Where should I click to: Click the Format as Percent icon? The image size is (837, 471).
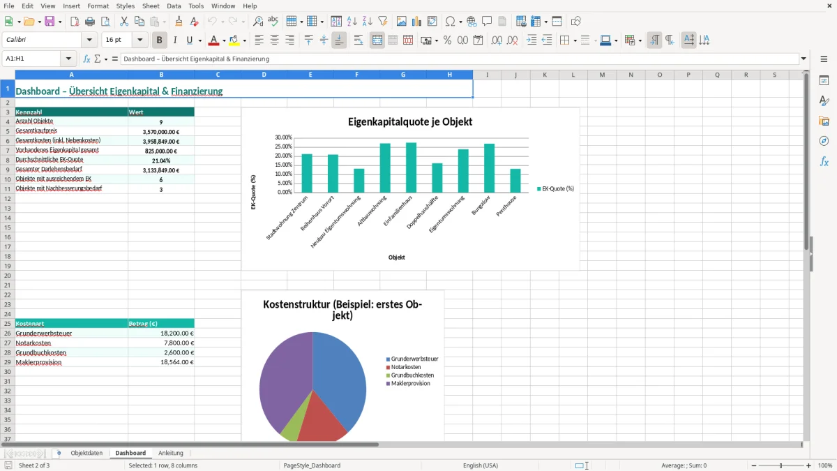tap(447, 40)
